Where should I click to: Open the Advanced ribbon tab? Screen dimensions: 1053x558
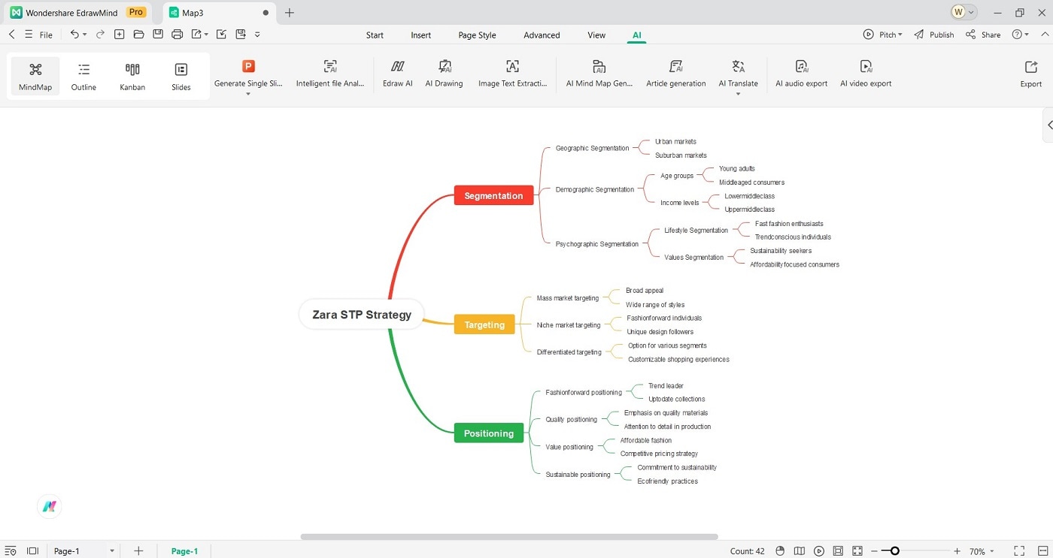tap(542, 35)
